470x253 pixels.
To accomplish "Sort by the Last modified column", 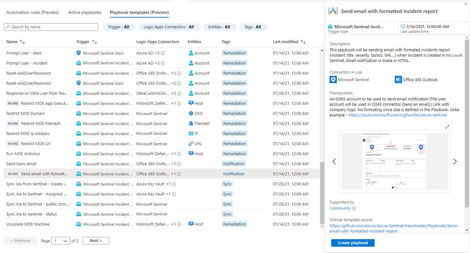I will (x=303, y=42).
